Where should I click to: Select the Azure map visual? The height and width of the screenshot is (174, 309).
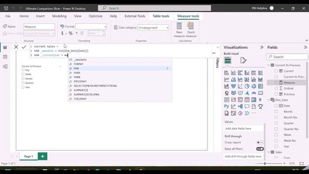coord(247,93)
